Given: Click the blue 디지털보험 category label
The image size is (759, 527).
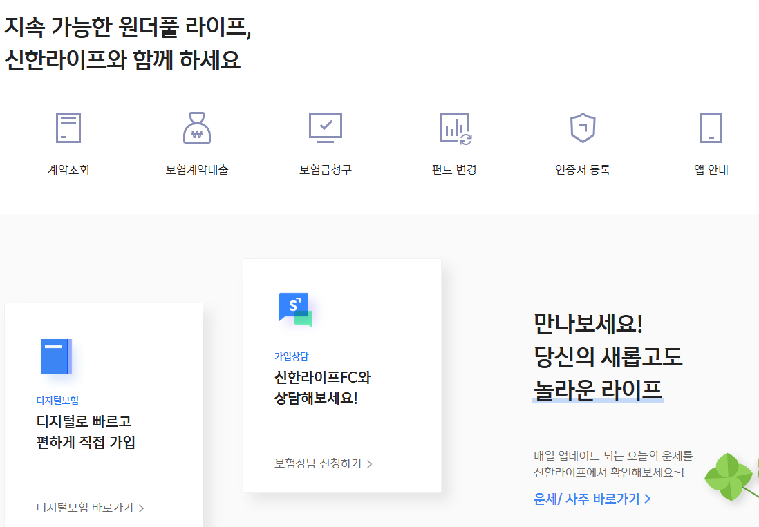Looking at the screenshot, I should point(57,401).
